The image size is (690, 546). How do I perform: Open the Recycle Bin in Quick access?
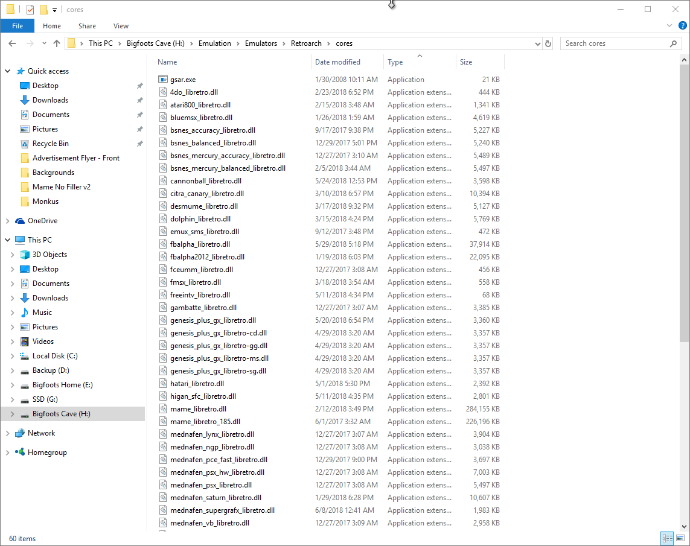click(51, 144)
